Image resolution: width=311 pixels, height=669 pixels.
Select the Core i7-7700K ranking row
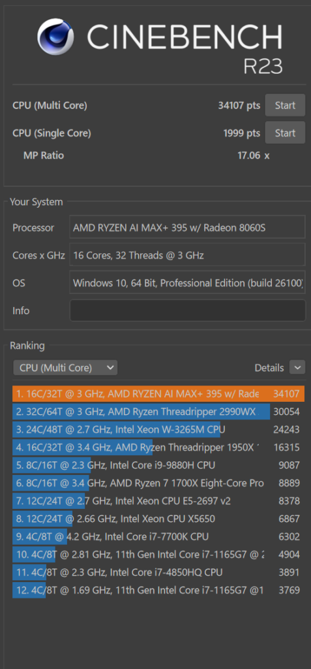(158, 536)
